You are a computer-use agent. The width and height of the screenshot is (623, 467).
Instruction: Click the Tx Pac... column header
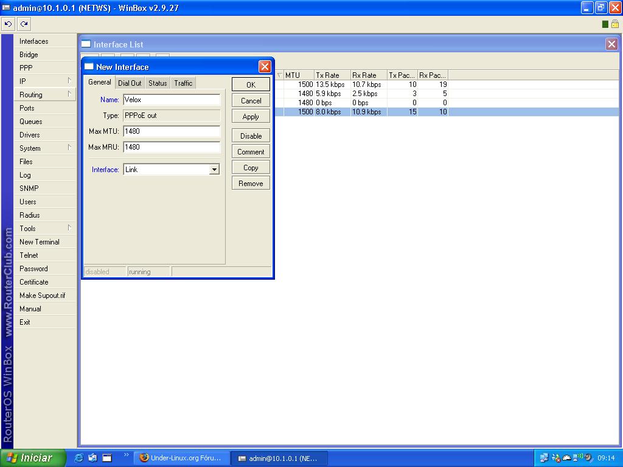pyautogui.click(x=402, y=75)
